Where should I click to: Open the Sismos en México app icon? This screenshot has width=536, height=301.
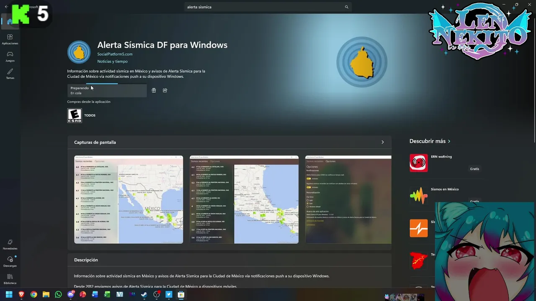tap(419, 196)
